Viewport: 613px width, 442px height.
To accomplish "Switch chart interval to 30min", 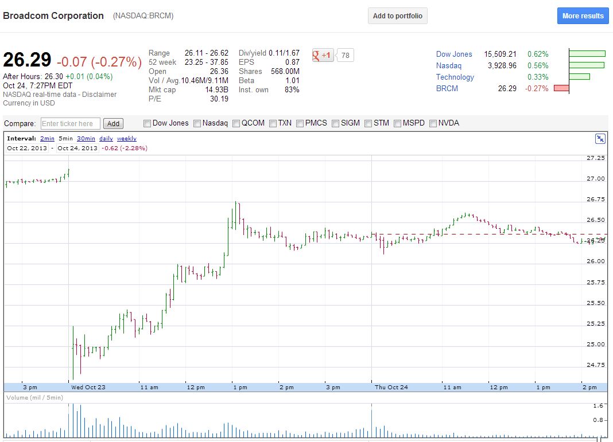I will pyautogui.click(x=86, y=139).
